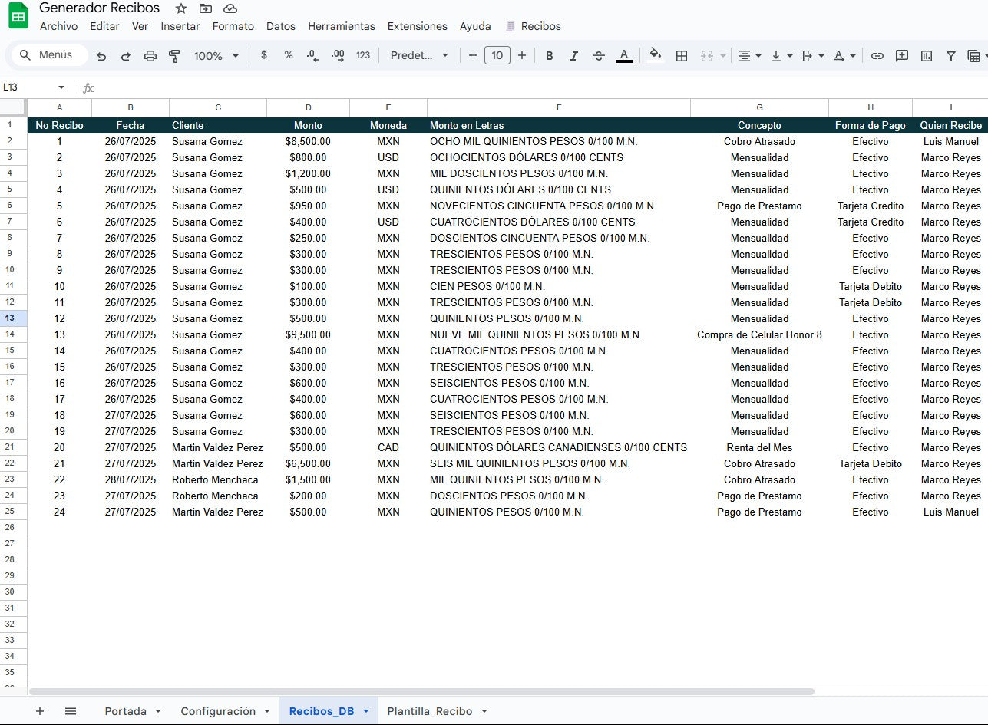The height and width of the screenshot is (725, 988).
Task: Open the Insertar menu
Action: 180,26
